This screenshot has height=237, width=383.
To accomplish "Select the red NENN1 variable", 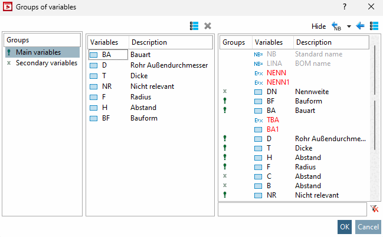I will [x=278, y=82].
